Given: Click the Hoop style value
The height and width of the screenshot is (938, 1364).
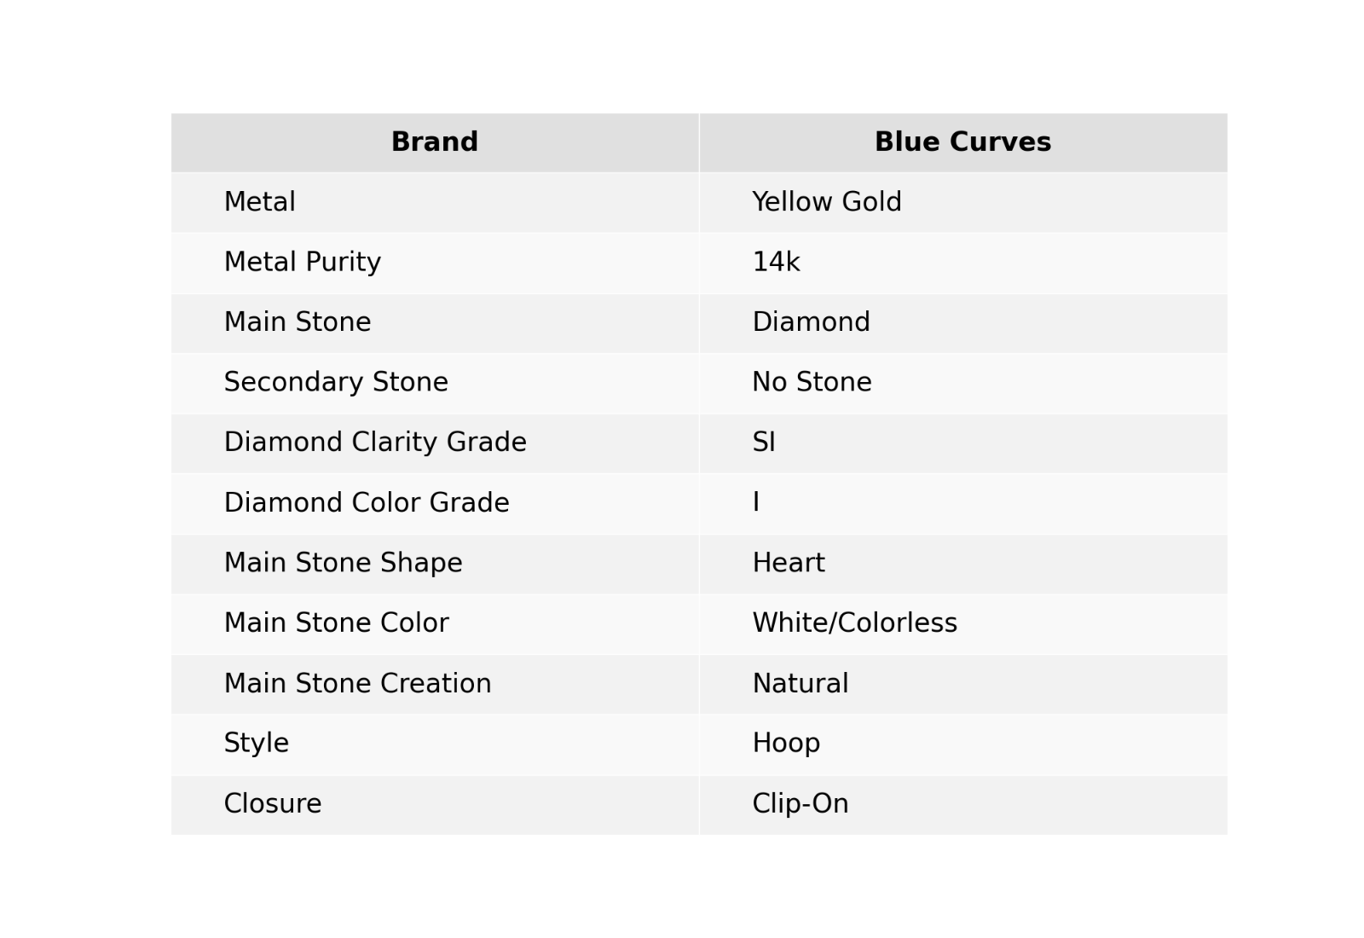Looking at the screenshot, I should tap(786, 744).
